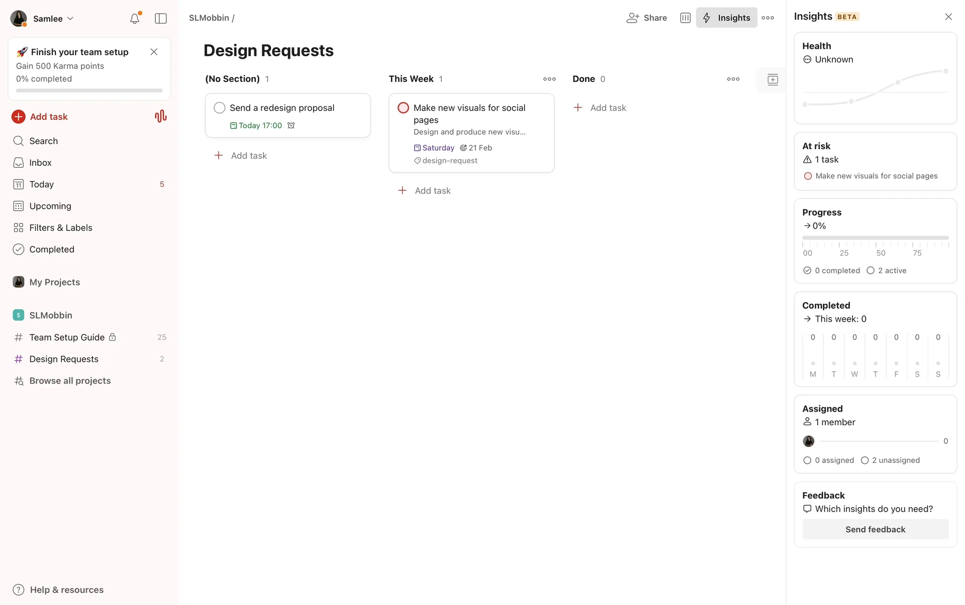The height and width of the screenshot is (605, 965).
Task: Open This Week section options menu
Action: tap(549, 79)
